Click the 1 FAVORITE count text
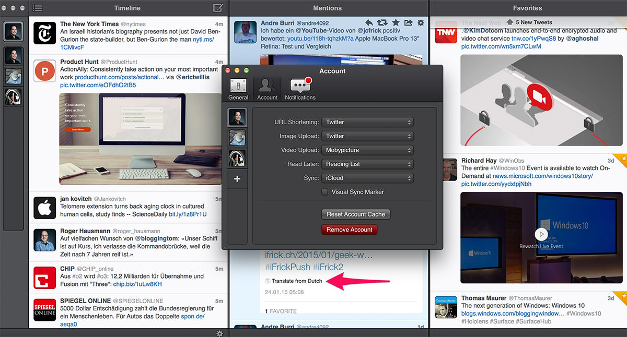 coord(281,311)
